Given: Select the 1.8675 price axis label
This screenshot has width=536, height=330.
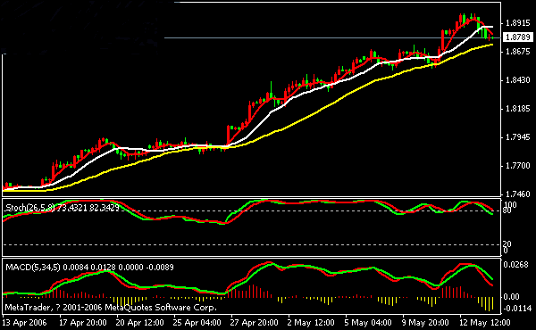Looking at the screenshot, I should click(x=517, y=52).
